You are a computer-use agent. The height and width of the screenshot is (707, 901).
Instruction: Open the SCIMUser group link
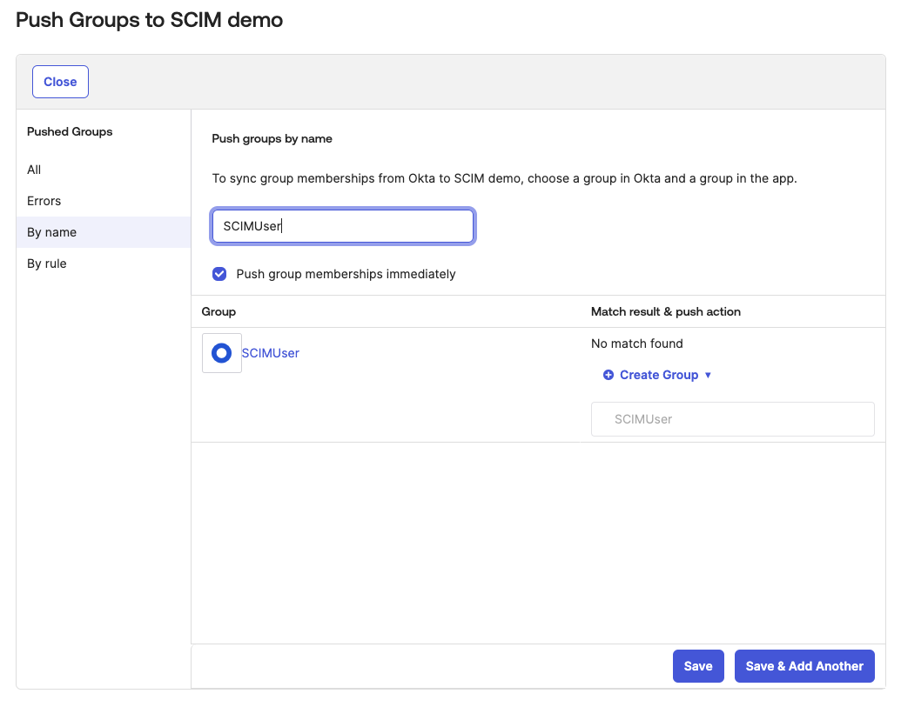tap(271, 353)
